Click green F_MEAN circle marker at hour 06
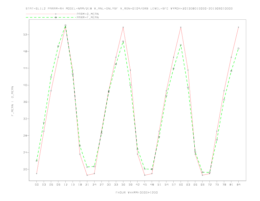260x201 pixels. click(51, 77)
